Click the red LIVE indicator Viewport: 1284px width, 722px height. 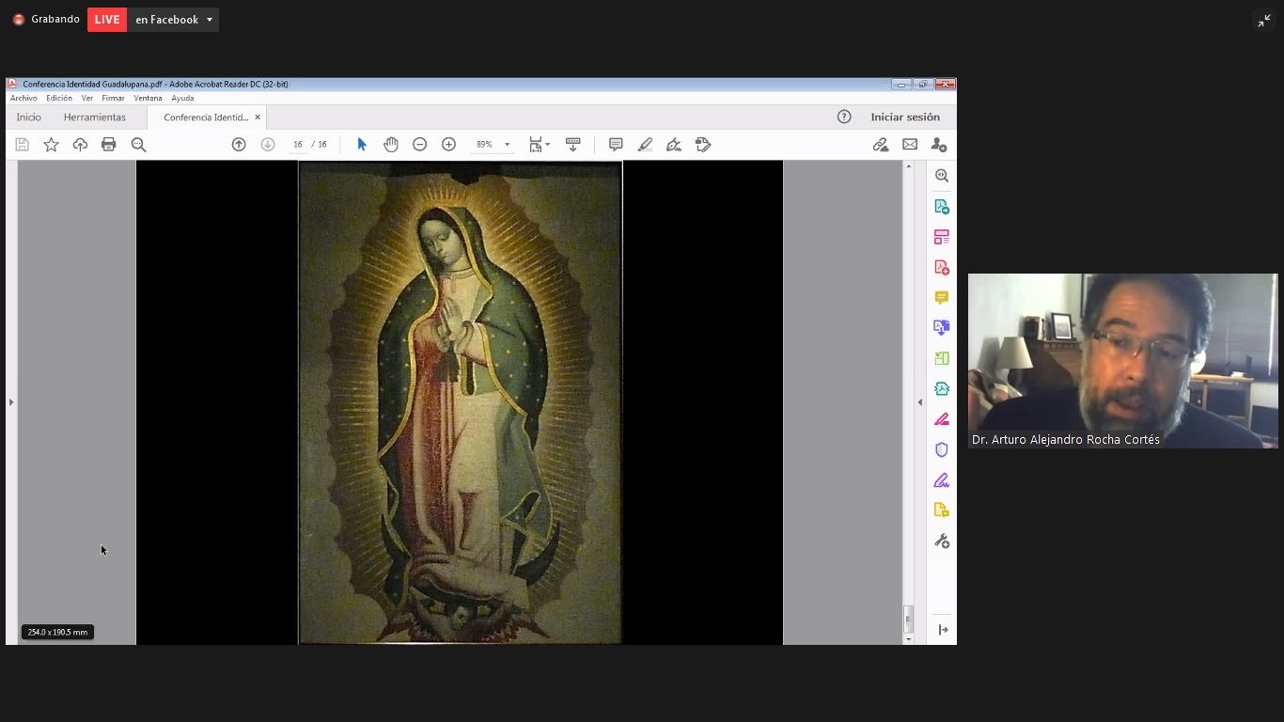point(107,20)
